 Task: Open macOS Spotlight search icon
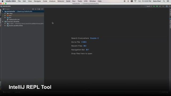(x=164, y=1)
